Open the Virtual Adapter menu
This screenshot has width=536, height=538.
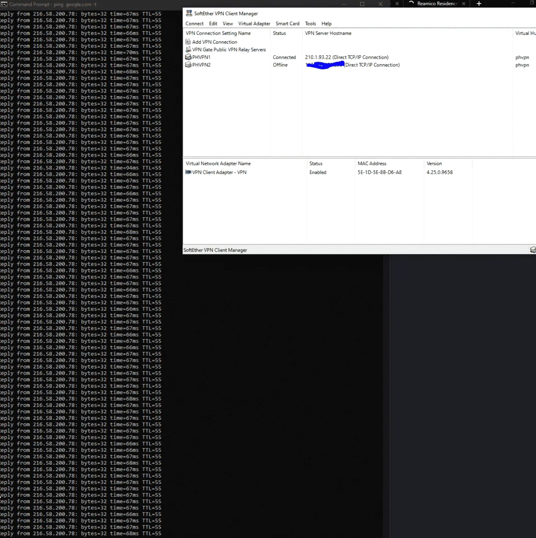(254, 24)
